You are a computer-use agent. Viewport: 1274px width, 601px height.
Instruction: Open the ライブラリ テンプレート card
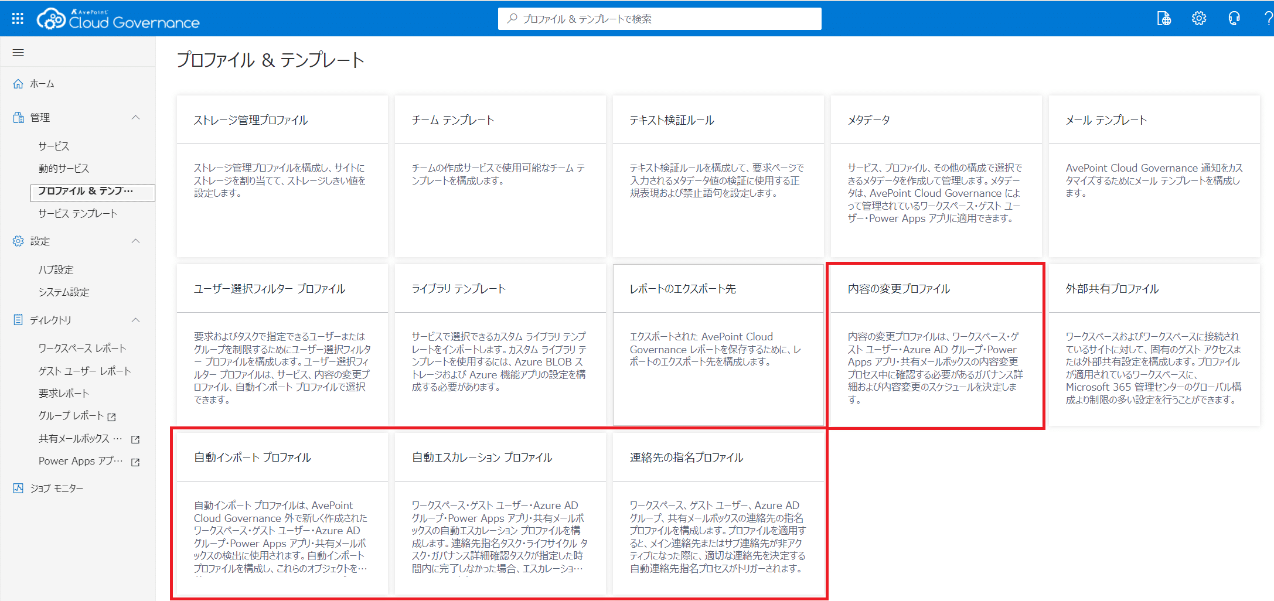pos(500,345)
